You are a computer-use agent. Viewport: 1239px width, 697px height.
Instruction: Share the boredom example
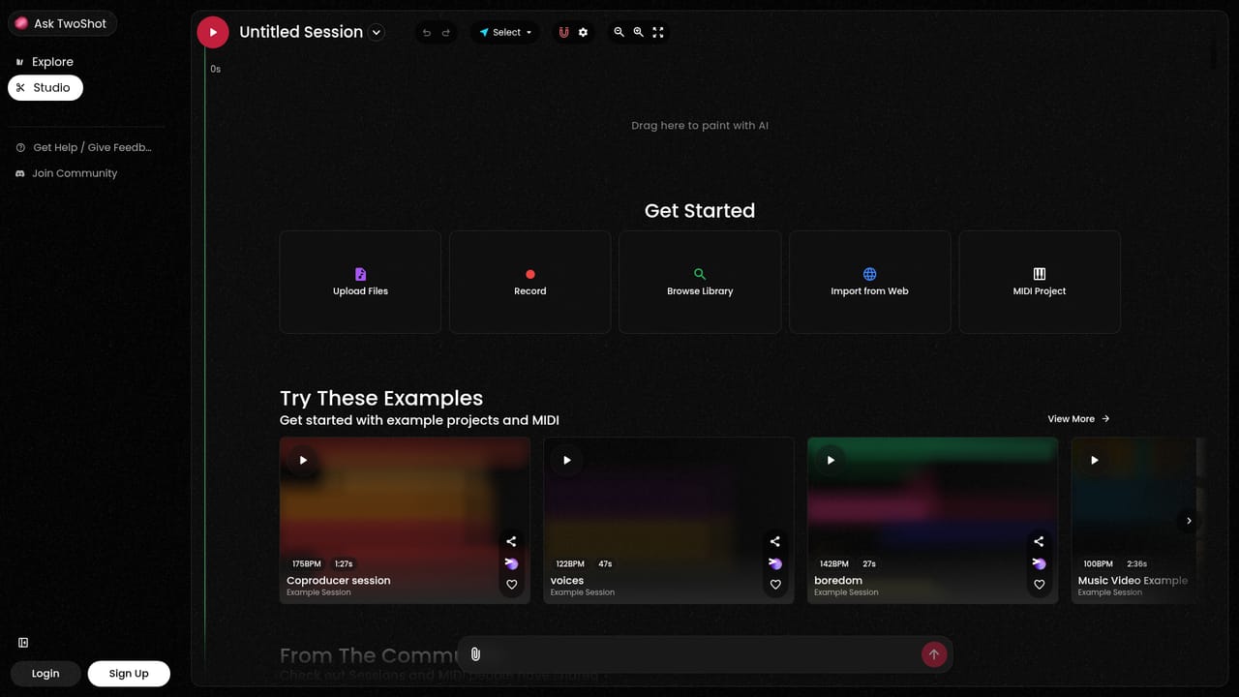[x=1039, y=542]
